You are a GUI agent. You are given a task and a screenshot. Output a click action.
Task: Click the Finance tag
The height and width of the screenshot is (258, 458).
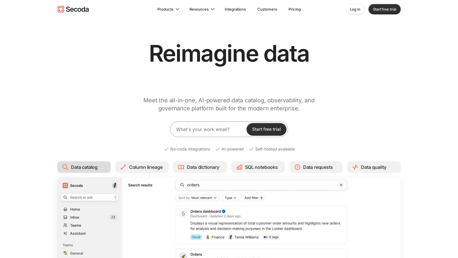point(215,237)
